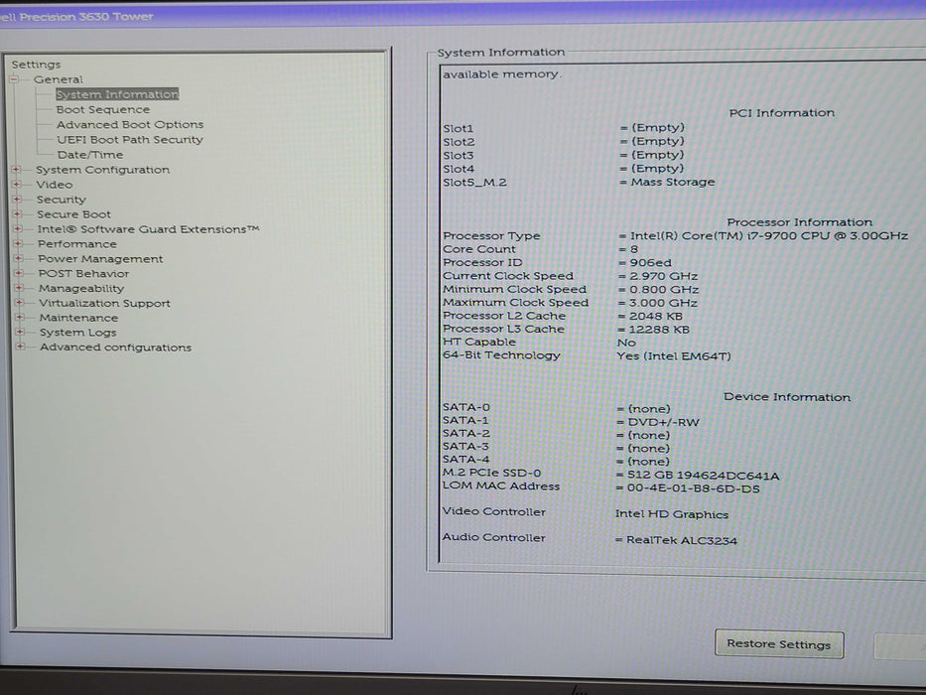Select System Information in the tree

point(117,94)
